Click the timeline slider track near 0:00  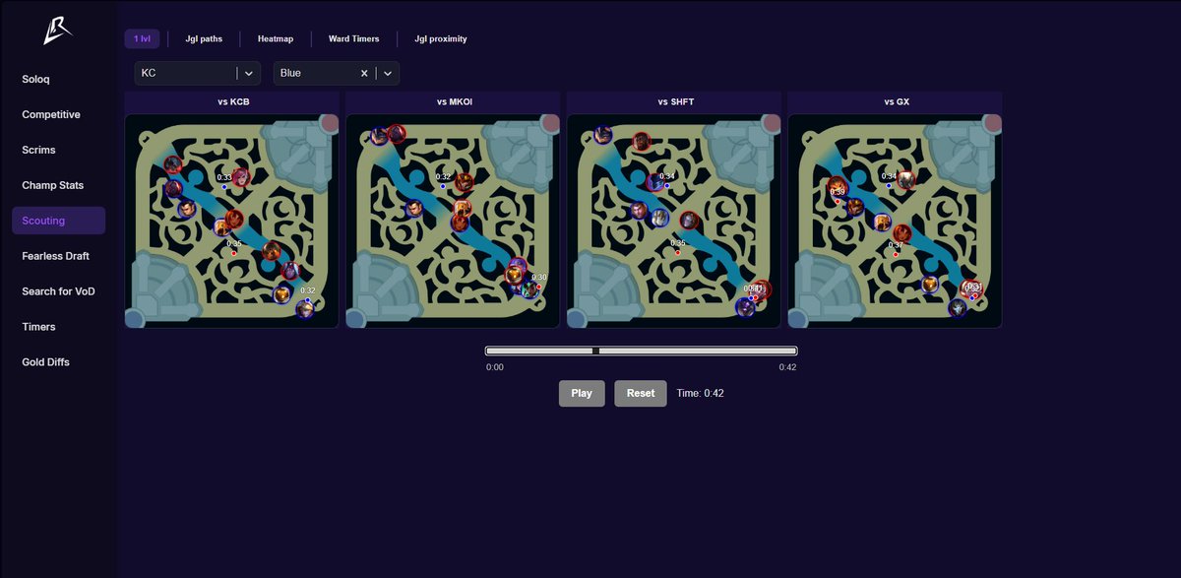coord(492,351)
